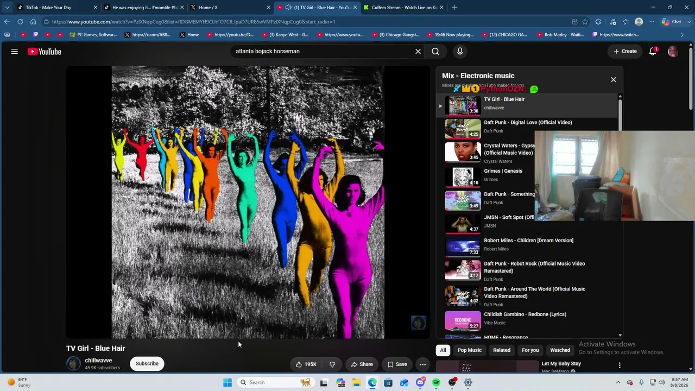Play Robert Miles - Children from mix
Screen dimensions: 695x391
tap(528, 247)
